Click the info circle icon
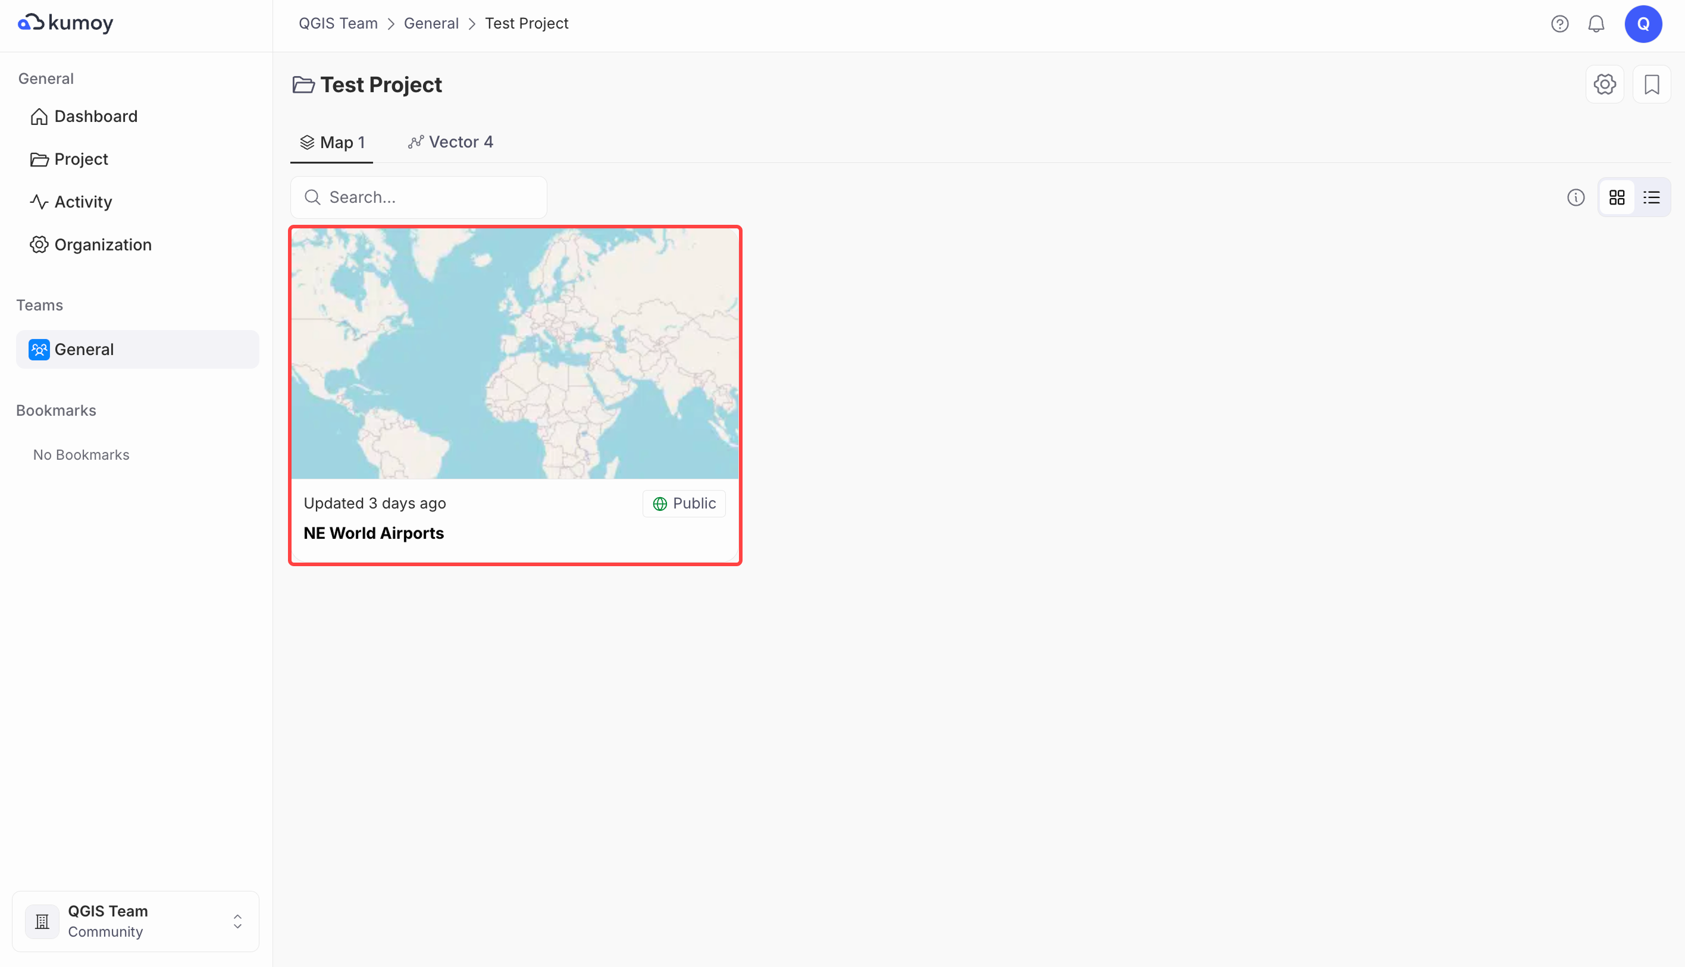This screenshot has width=1685, height=967. (1576, 197)
